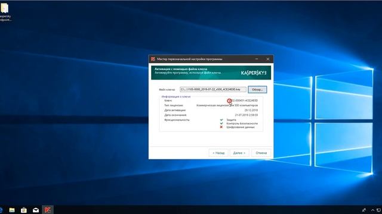382x214 pixels.
Task: Show hidden system tray icons
Action: (x=372, y=210)
